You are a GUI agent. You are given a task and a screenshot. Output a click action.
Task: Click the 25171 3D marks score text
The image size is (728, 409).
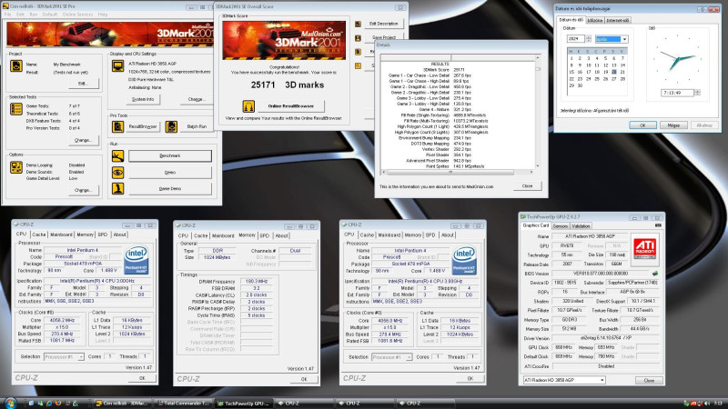(288, 85)
